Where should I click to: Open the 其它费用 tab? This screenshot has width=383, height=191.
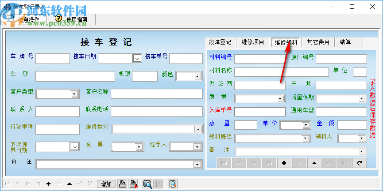pos(318,42)
